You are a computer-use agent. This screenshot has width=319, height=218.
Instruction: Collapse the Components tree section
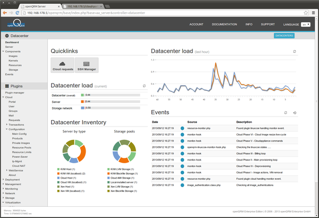click(x=3, y=51)
